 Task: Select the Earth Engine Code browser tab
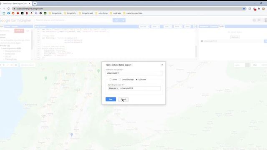pos(15,3)
